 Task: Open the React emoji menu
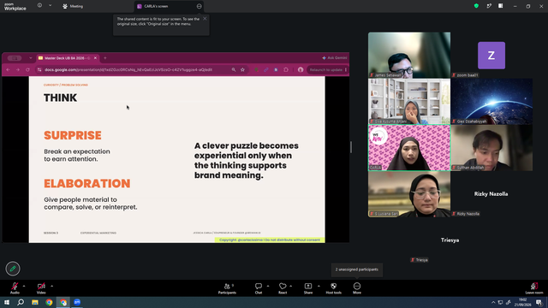click(283, 288)
